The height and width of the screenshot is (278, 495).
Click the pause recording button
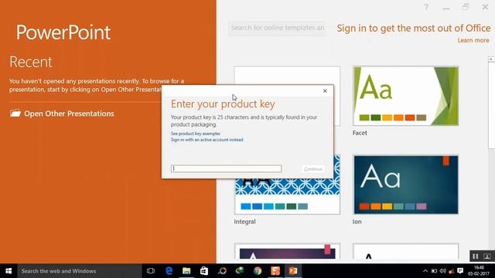475,256
